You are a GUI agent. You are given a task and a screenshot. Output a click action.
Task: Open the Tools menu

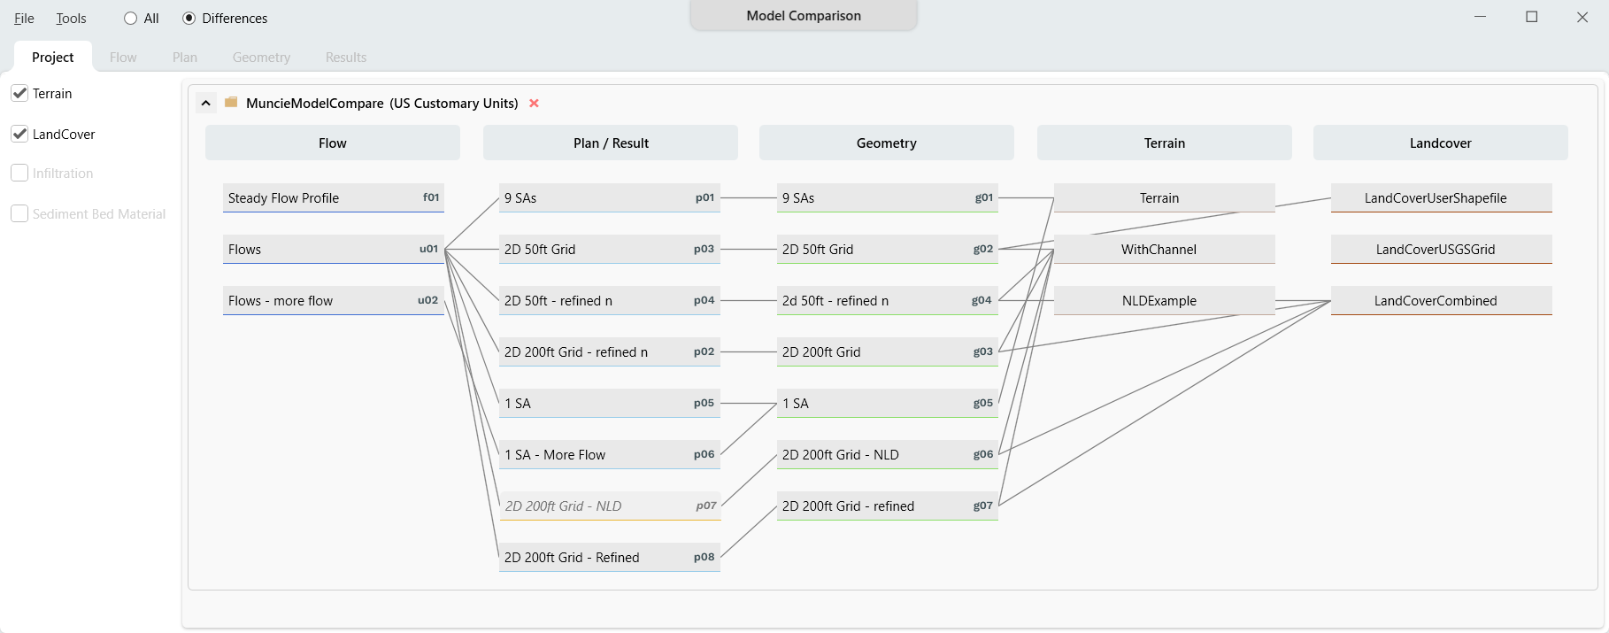(x=71, y=19)
